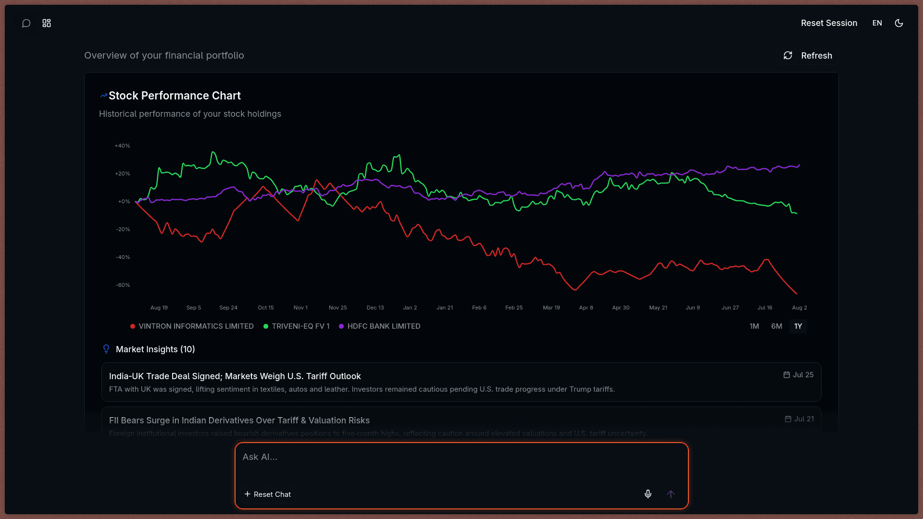Click 'Overview of your financial portfolio' text
Viewport: 923px width, 519px height.
[164, 55]
